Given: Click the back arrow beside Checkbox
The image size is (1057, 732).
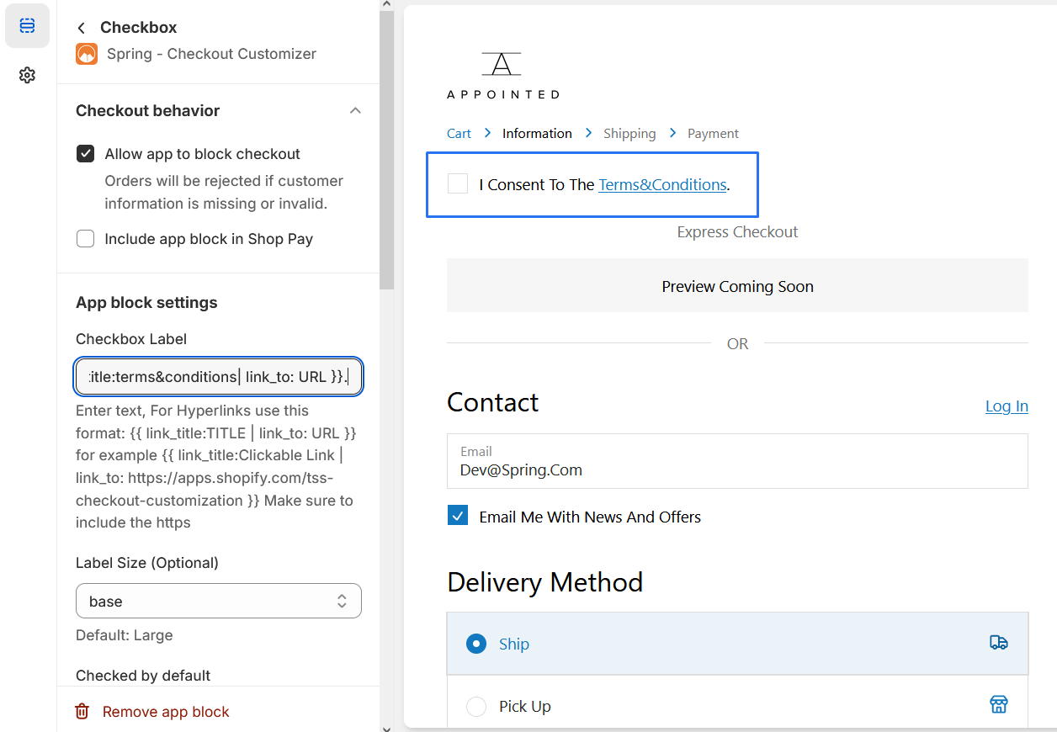Looking at the screenshot, I should (81, 28).
